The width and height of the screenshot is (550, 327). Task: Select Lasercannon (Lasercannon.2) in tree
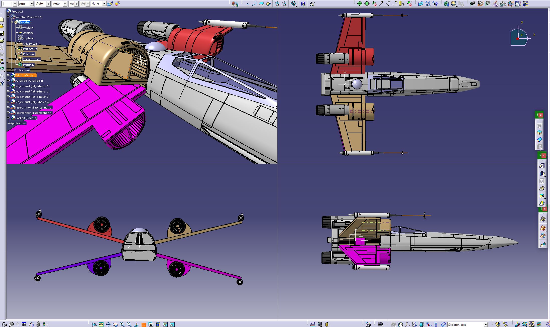34,107
